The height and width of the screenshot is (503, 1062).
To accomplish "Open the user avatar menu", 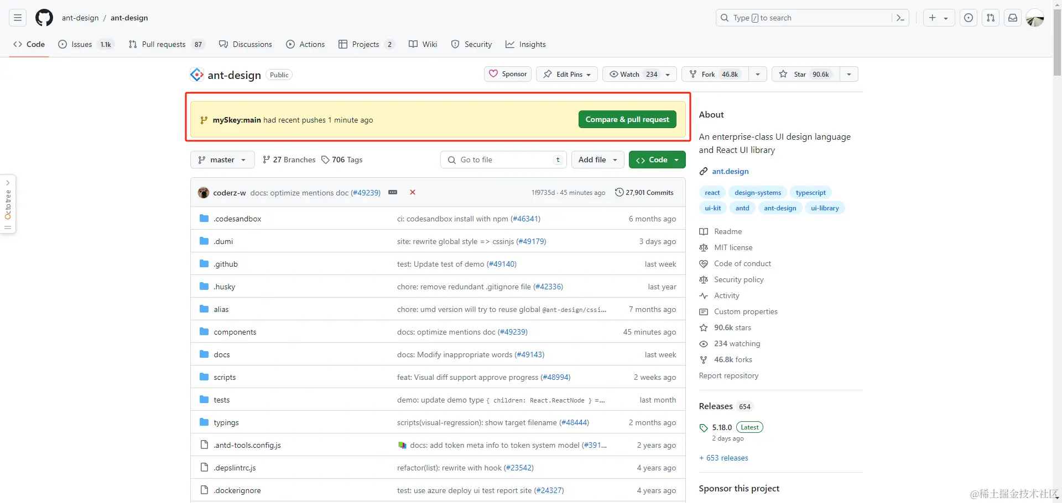I will click(1035, 18).
